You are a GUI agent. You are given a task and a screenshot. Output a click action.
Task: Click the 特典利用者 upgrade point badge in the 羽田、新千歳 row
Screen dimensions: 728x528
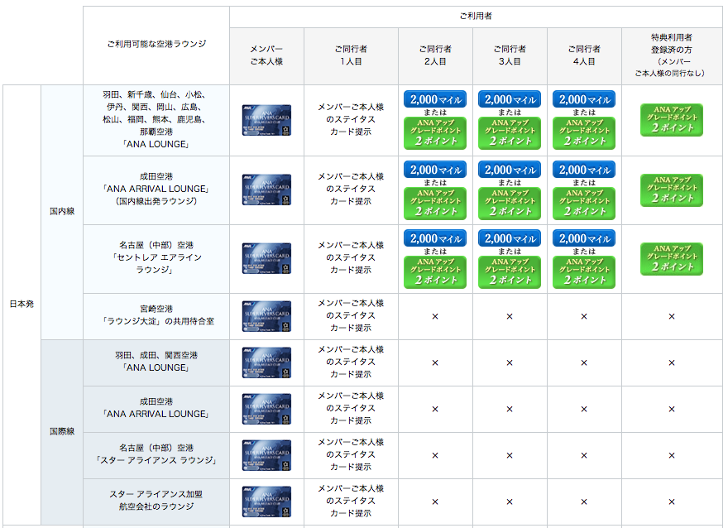click(x=672, y=120)
